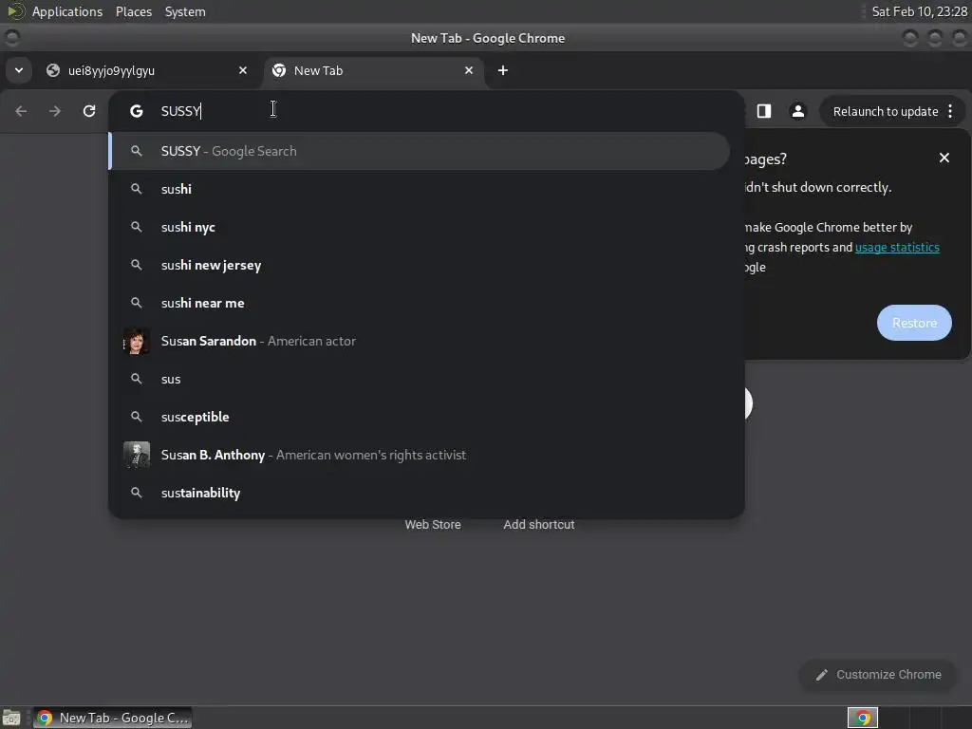Click search icon beside 'sushi nyc'
This screenshot has width=972, height=729.
(x=137, y=227)
